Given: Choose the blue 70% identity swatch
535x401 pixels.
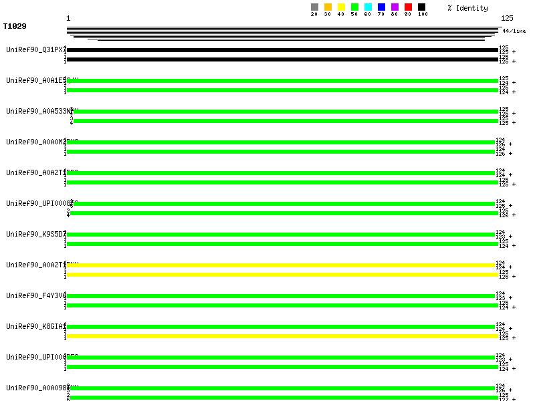Looking at the screenshot, I should [381, 7].
